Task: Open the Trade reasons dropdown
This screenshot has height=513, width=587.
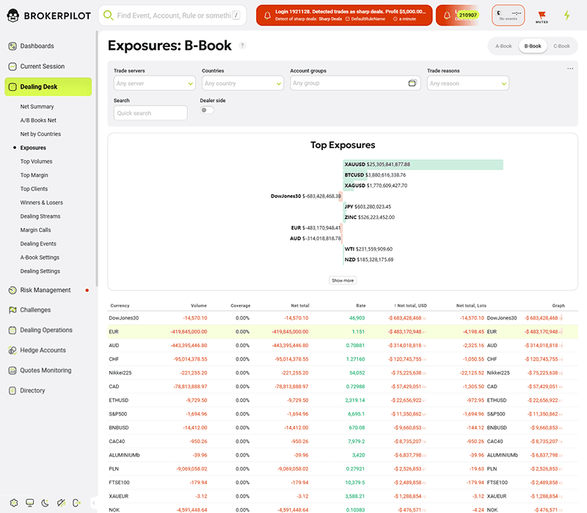Action: tap(467, 83)
